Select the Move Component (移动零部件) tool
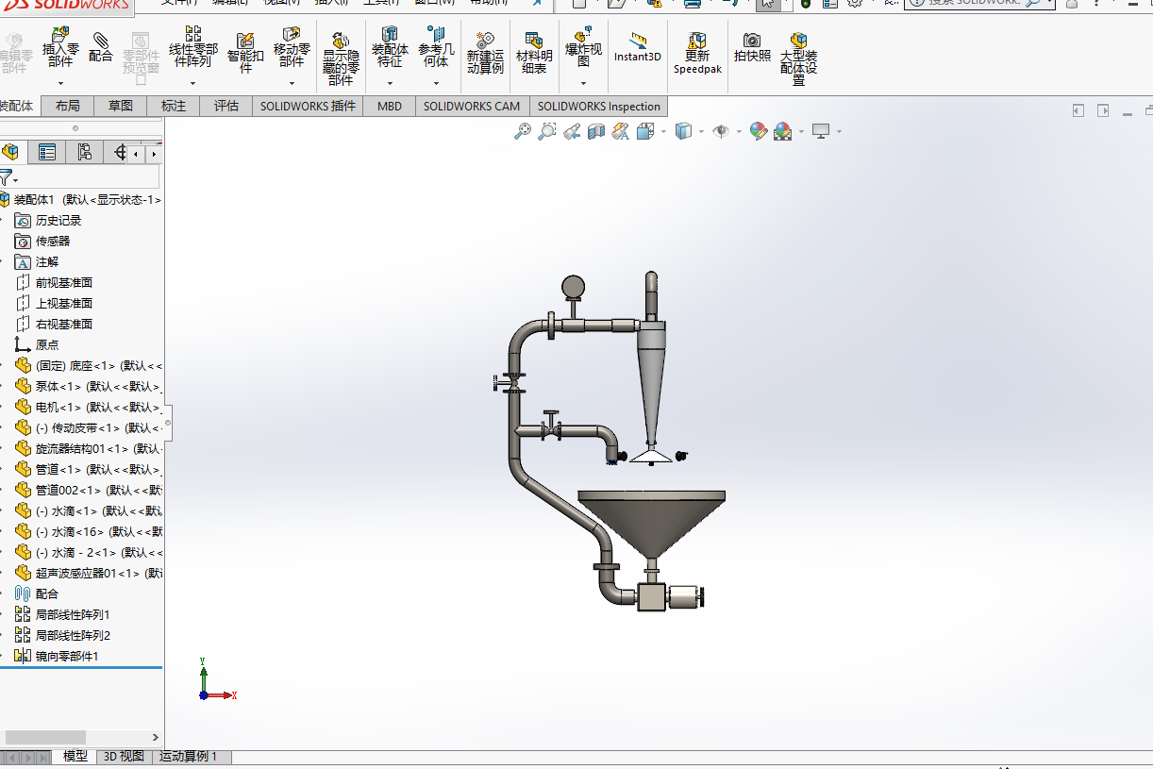The image size is (1153, 769). click(292, 48)
